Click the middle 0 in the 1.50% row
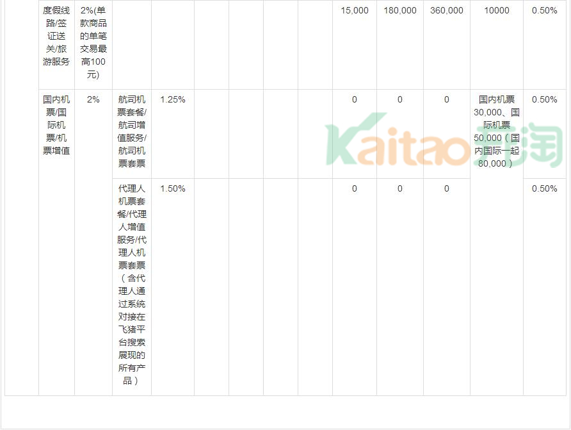 pos(400,188)
